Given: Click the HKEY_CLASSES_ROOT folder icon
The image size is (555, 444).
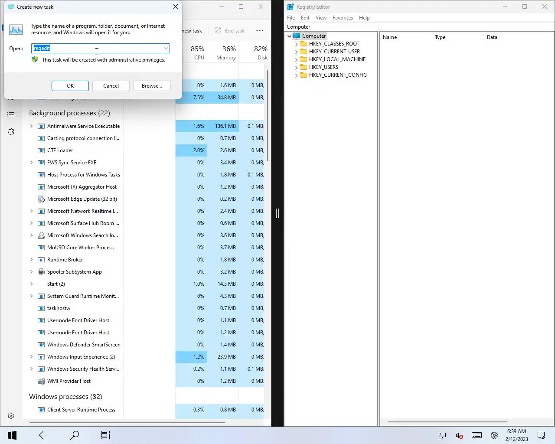Looking at the screenshot, I should click(304, 44).
